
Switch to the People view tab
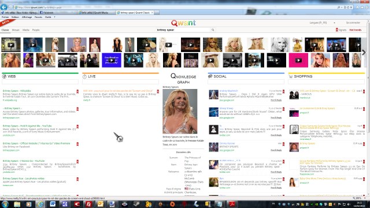36,30
